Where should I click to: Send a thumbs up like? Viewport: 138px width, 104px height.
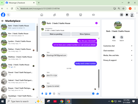coord(97,94)
